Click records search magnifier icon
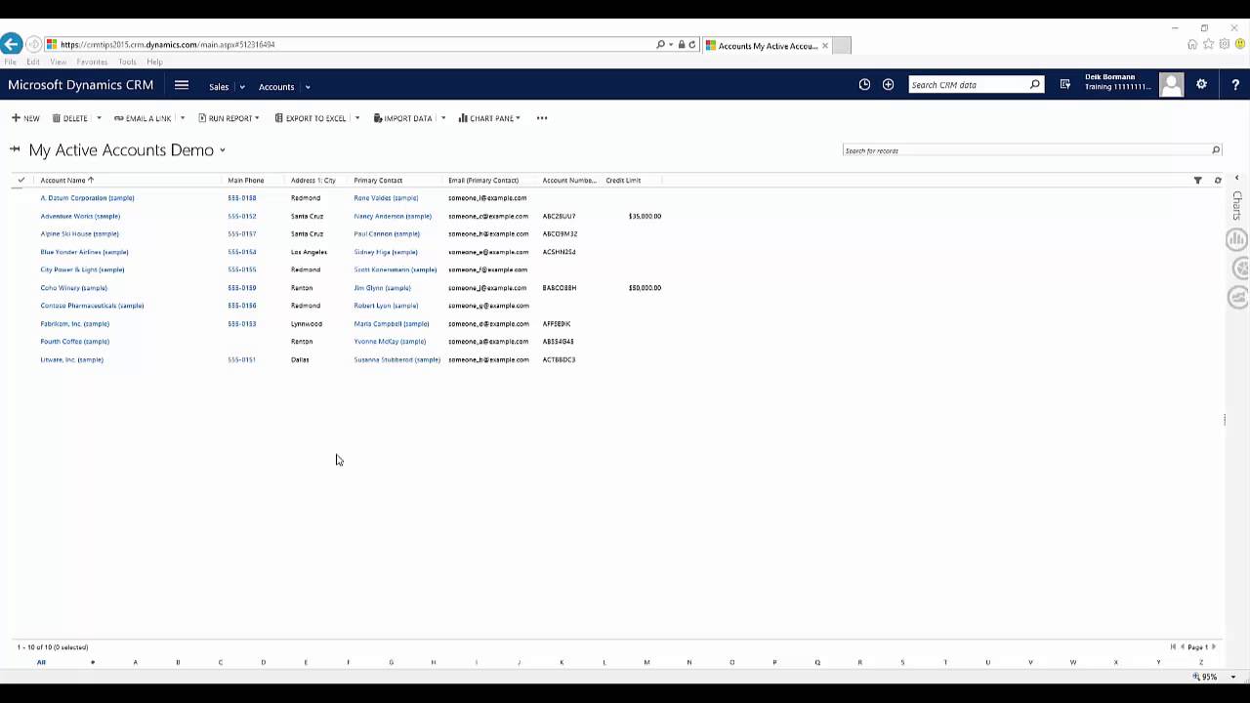Viewport: 1250px width, 703px height. pyautogui.click(x=1216, y=150)
